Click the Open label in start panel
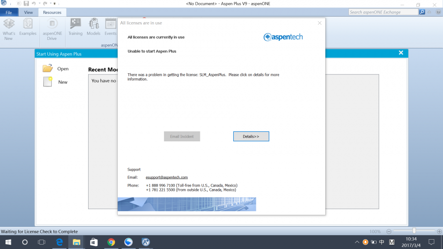The height and width of the screenshot is (249, 443). (x=63, y=68)
